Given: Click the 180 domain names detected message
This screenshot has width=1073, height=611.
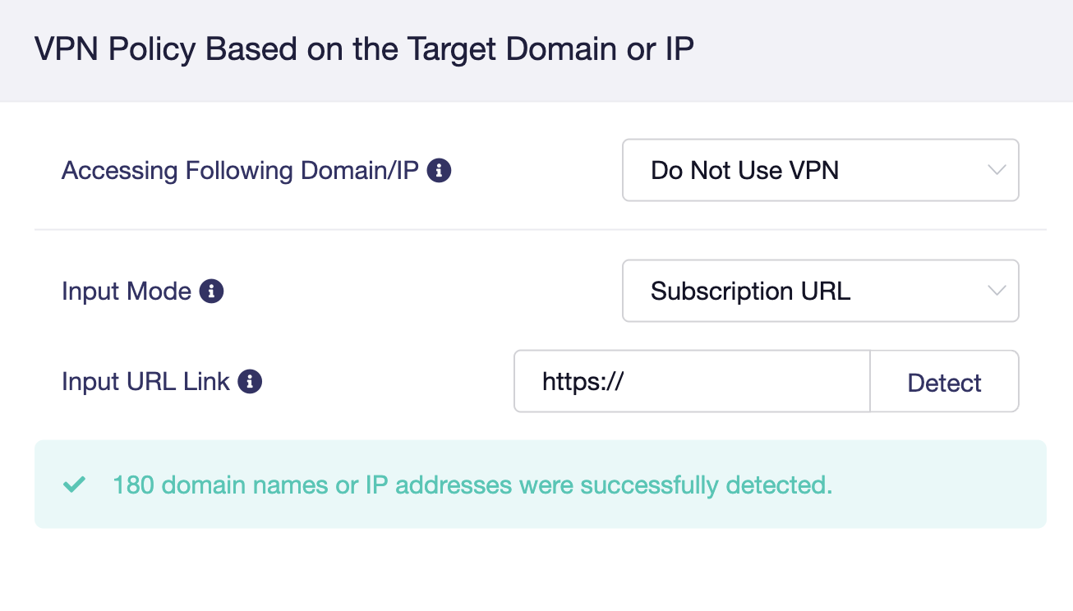Looking at the screenshot, I should tap(472, 485).
